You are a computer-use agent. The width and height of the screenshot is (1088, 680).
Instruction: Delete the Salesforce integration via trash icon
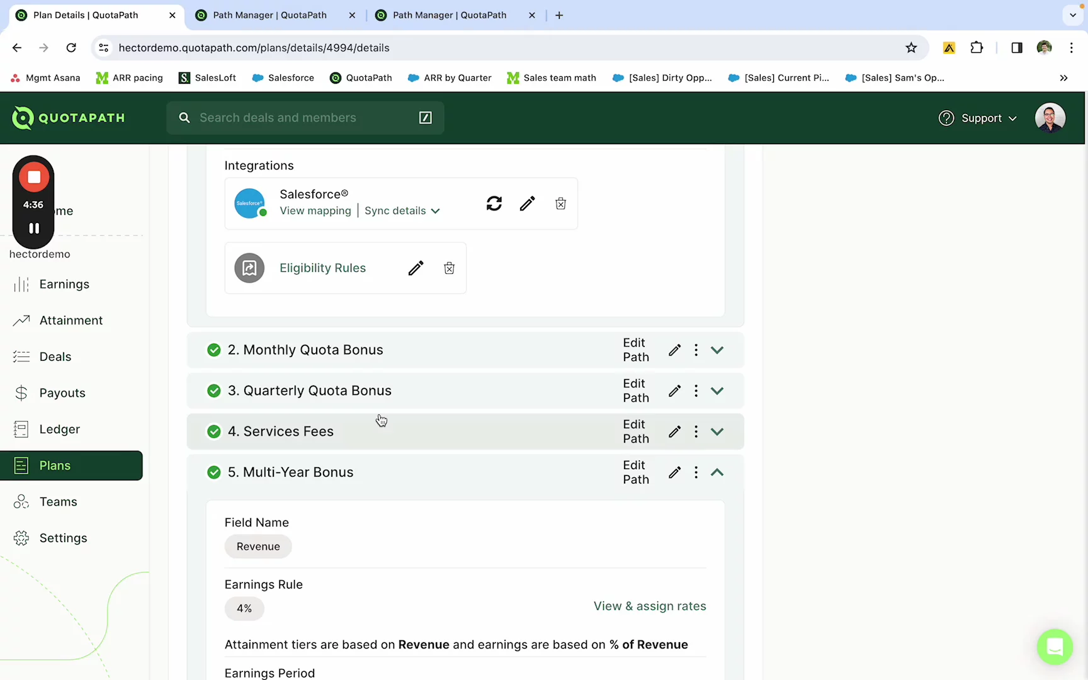click(560, 203)
